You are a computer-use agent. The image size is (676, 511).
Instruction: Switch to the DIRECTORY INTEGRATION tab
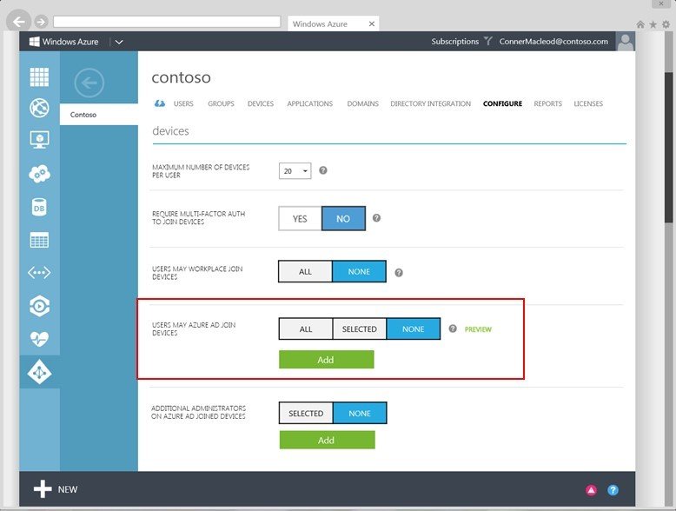click(431, 103)
